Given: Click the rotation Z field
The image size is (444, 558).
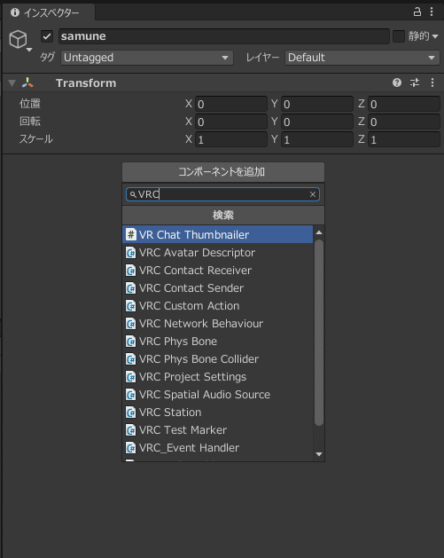Looking at the screenshot, I should click(x=404, y=122).
